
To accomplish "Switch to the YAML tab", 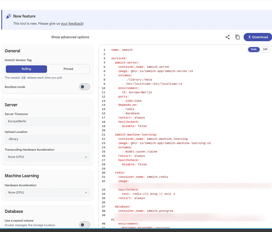I will (254, 49).
